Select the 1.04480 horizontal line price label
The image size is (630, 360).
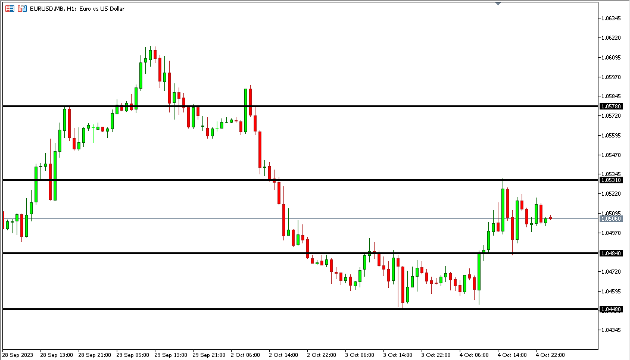tap(611, 309)
